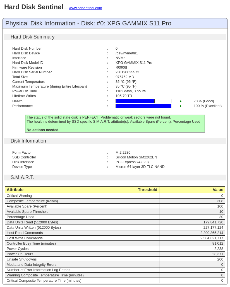
Task: Click the Critical Warning attribute row
Action: pos(115,196)
